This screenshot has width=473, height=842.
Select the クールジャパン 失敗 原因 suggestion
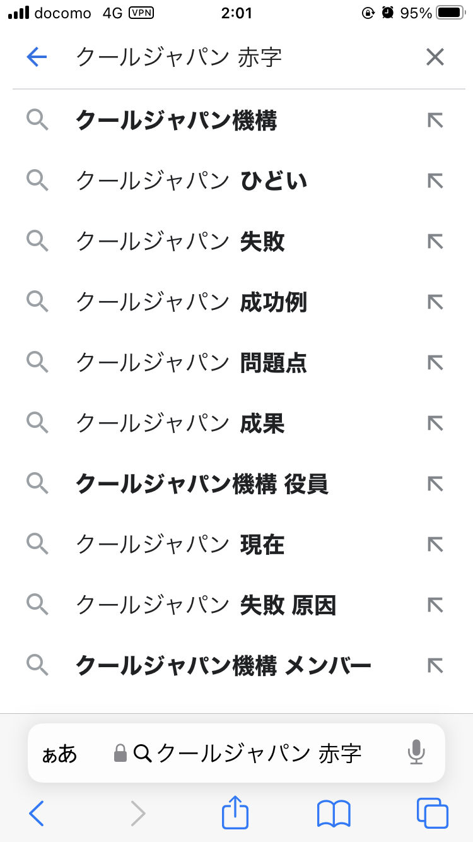coord(206,605)
